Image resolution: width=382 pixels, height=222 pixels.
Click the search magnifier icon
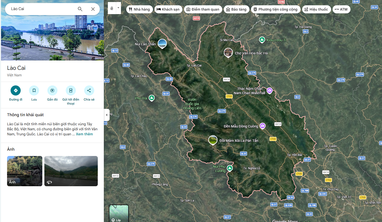[80, 9]
